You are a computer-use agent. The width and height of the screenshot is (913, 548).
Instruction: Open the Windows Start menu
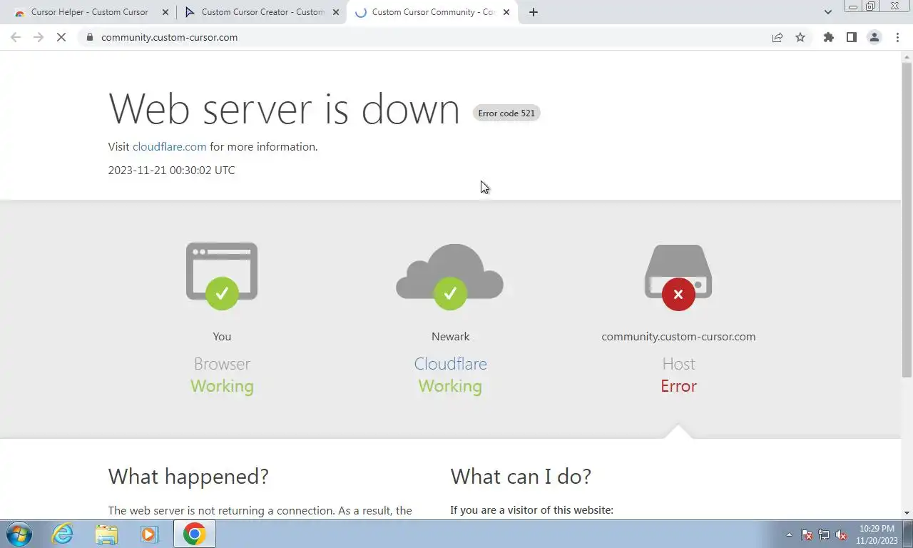point(19,534)
